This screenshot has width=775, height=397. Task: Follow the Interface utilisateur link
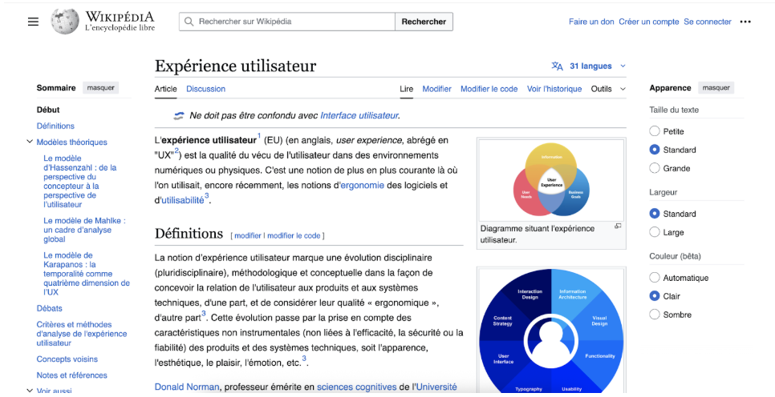coord(359,115)
